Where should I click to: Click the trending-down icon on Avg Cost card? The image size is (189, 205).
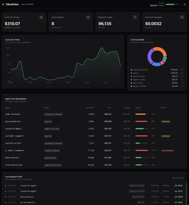(182, 17)
